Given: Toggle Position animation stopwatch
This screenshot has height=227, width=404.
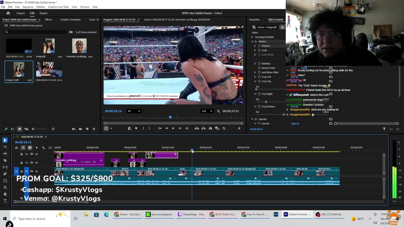Looking at the screenshot, I should tap(259, 46).
